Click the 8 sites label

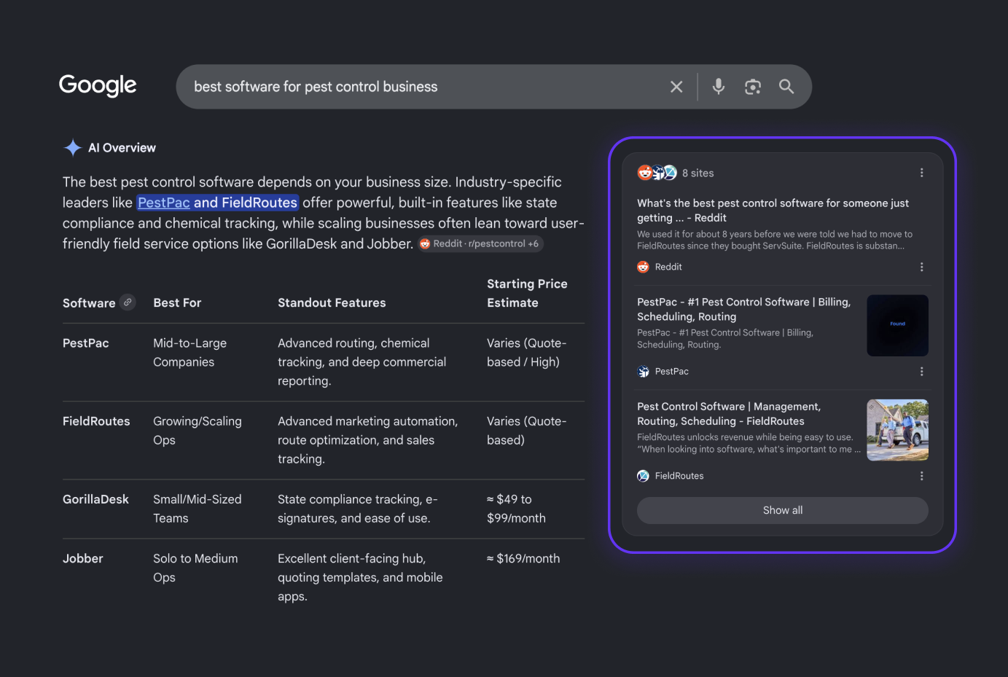(698, 173)
